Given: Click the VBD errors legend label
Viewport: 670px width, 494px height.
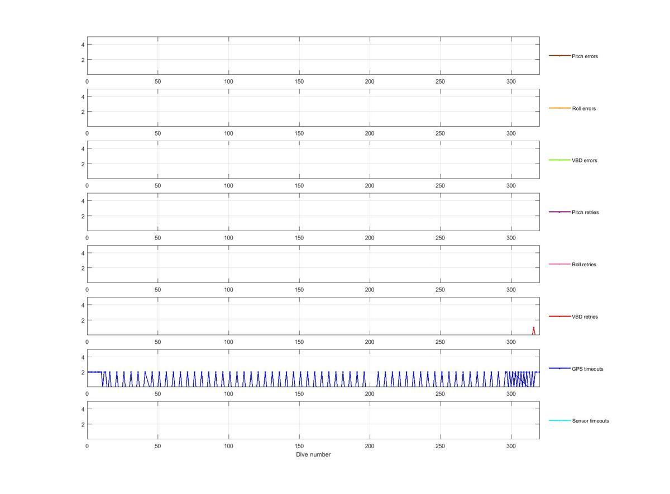Looking at the screenshot, I should [584, 160].
